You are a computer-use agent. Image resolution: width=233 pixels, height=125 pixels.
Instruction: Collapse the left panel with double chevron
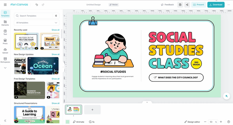pyautogui.click(x=5, y=121)
